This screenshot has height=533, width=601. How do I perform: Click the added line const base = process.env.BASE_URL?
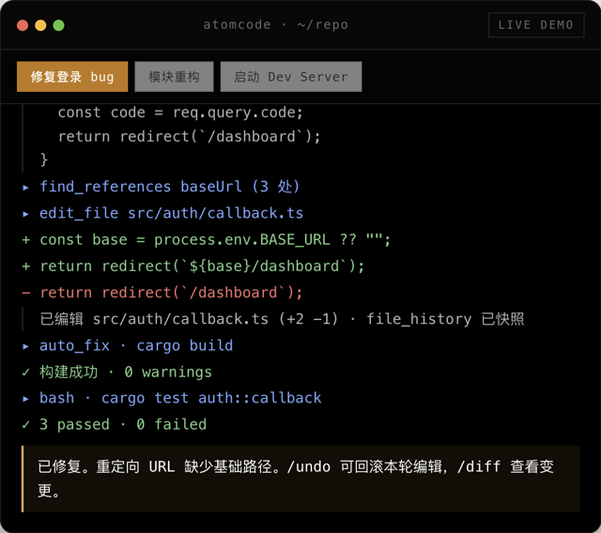click(x=215, y=239)
